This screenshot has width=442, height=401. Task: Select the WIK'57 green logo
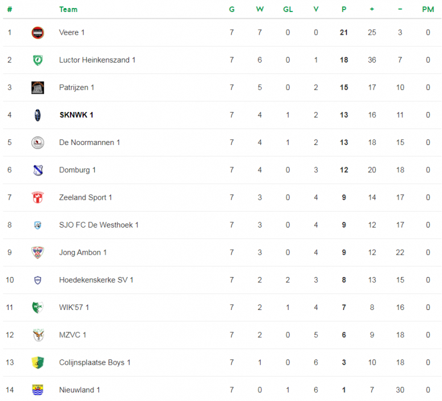pyautogui.click(x=38, y=308)
